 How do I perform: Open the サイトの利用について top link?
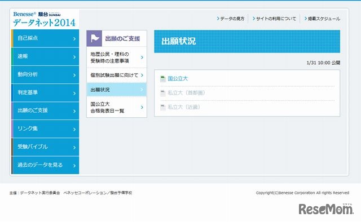coord(275,19)
